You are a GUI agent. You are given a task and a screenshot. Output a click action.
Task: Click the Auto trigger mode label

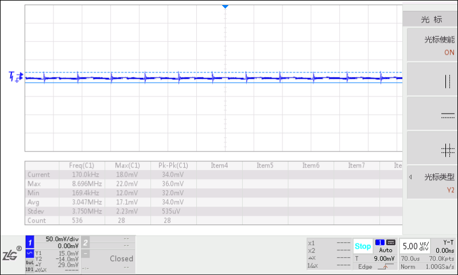tap(385, 250)
